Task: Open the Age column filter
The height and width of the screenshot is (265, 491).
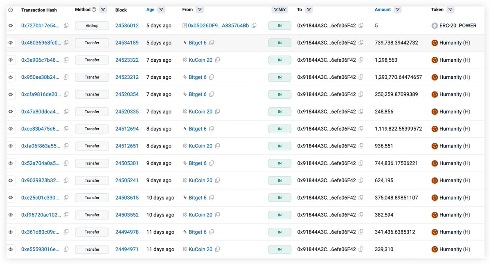Action: 161,9
